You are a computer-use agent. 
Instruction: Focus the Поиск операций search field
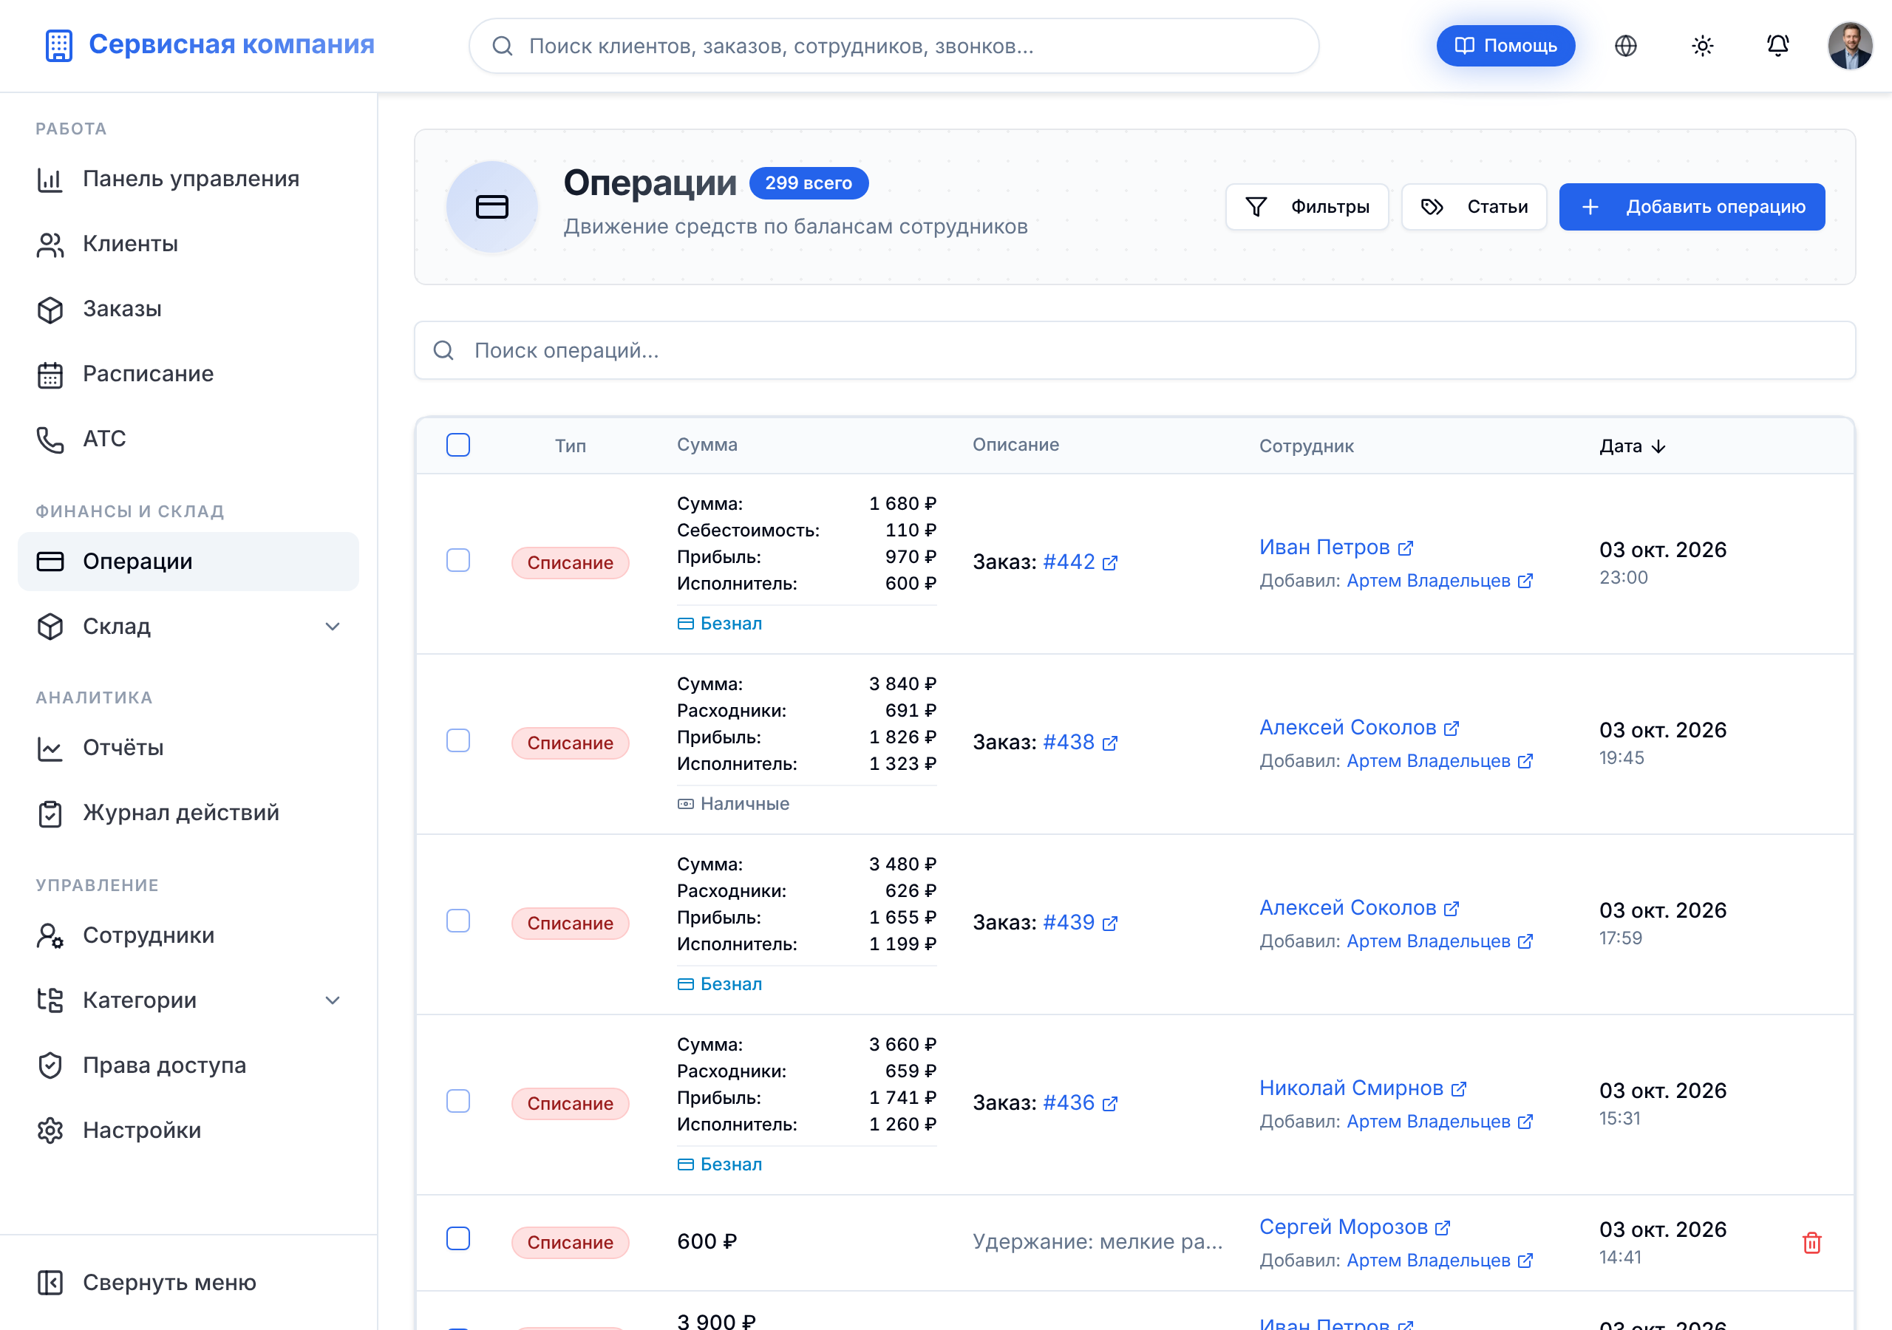click(x=1134, y=351)
